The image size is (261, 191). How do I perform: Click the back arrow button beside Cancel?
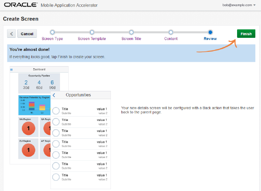tap(11, 34)
